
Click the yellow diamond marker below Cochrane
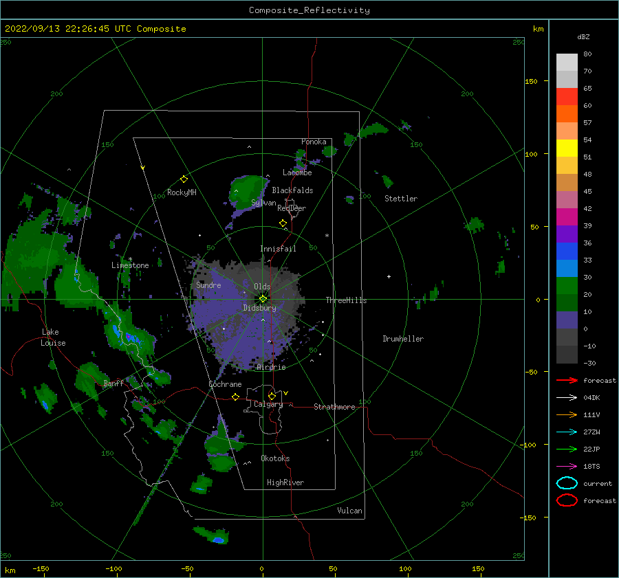pos(235,397)
